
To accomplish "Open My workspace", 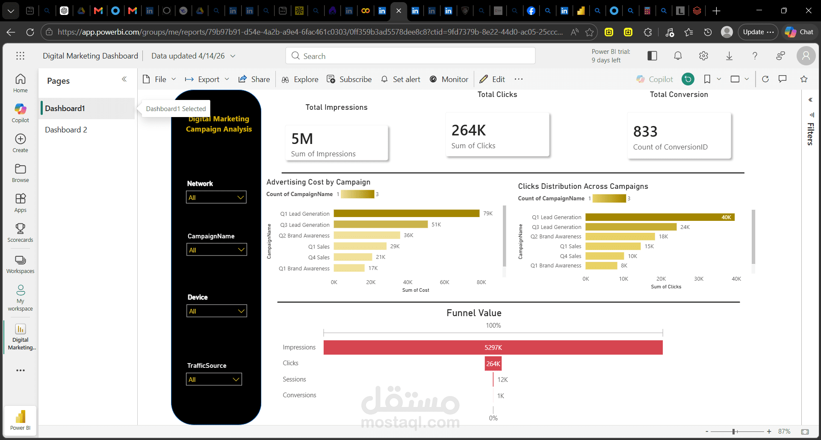I will [20, 298].
